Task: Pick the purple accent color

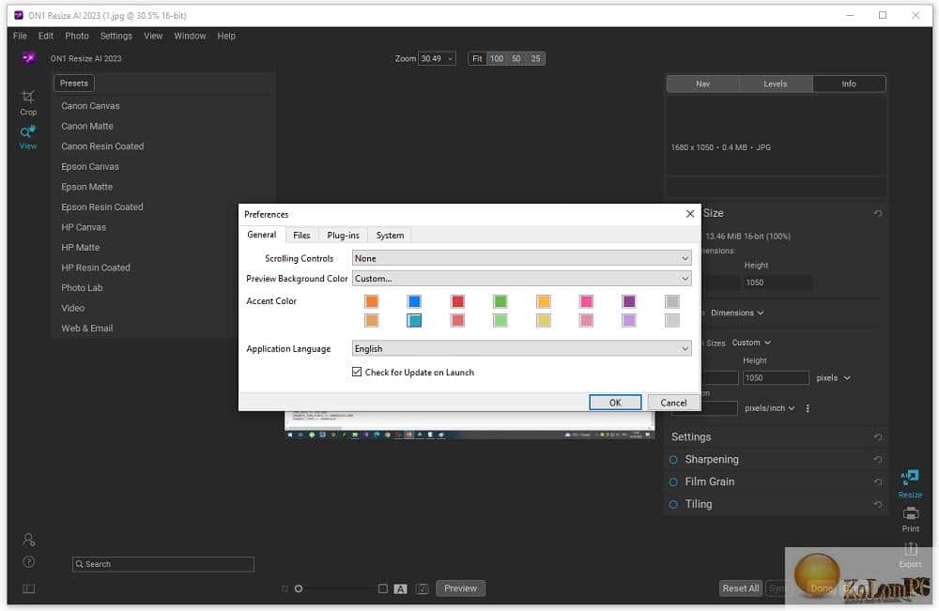Action: click(629, 301)
